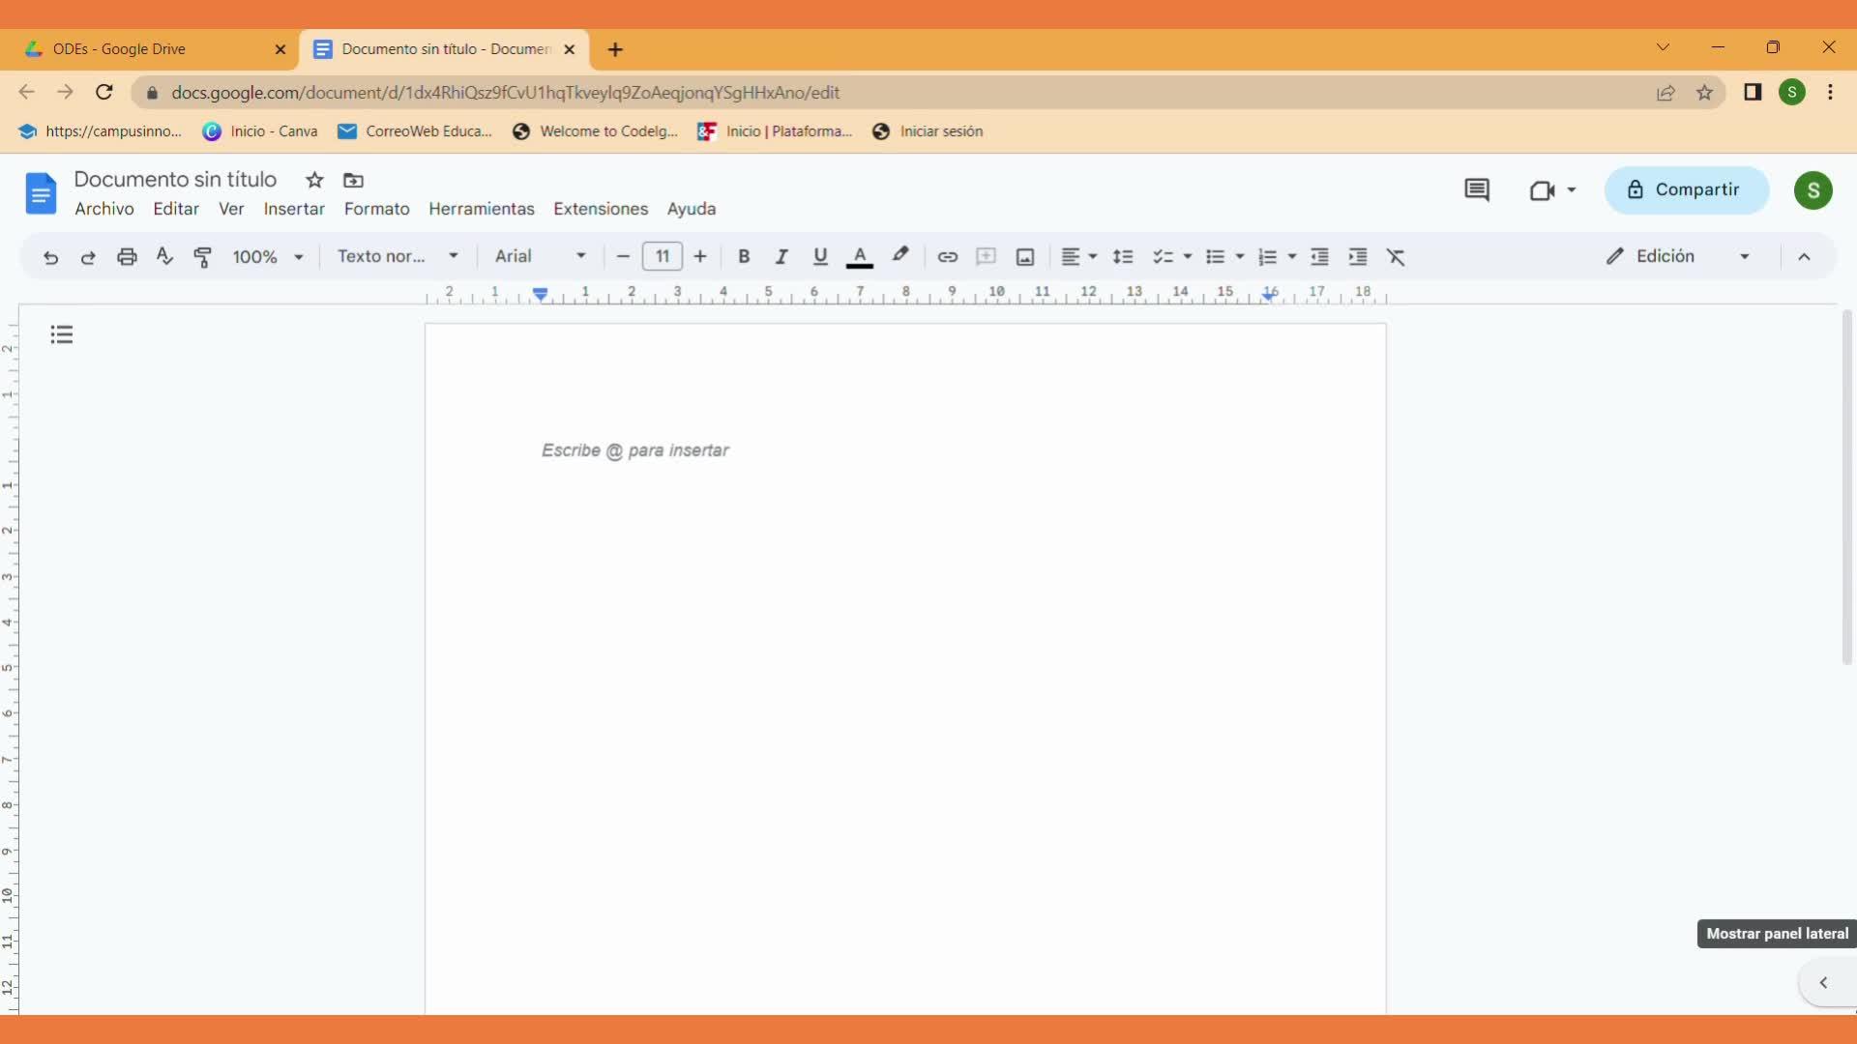Click the Compartir button

pos(1686,189)
